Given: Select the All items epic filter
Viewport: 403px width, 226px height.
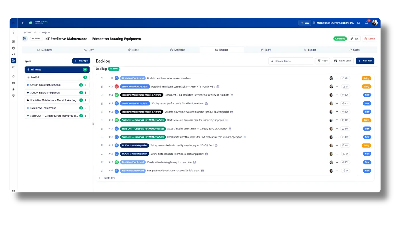Looking at the screenshot, I should [x=57, y=69].
